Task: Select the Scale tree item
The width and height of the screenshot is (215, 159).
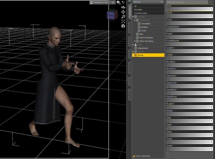Action: click(143, 31)
